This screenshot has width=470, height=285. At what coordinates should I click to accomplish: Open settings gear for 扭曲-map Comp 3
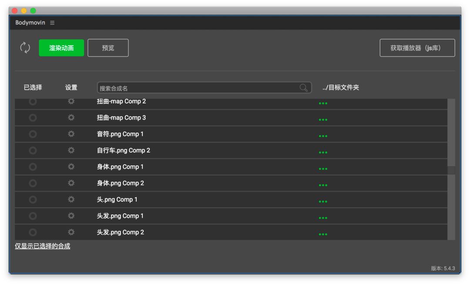click(71, 117)
